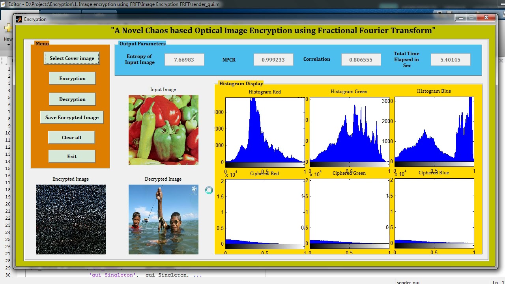Image resolution: width=505 pixels, height=284 pixels.
Task: Click the Histogram Display panel label
Action: coord(241,84)
